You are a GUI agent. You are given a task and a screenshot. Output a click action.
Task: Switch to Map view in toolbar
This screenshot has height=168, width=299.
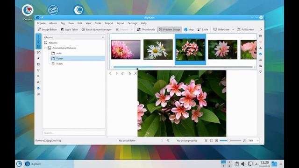click(x=189, y=29)
